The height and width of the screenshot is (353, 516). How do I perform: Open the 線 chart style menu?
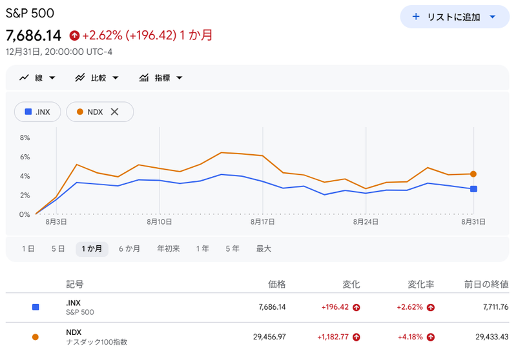pos(37,78)
